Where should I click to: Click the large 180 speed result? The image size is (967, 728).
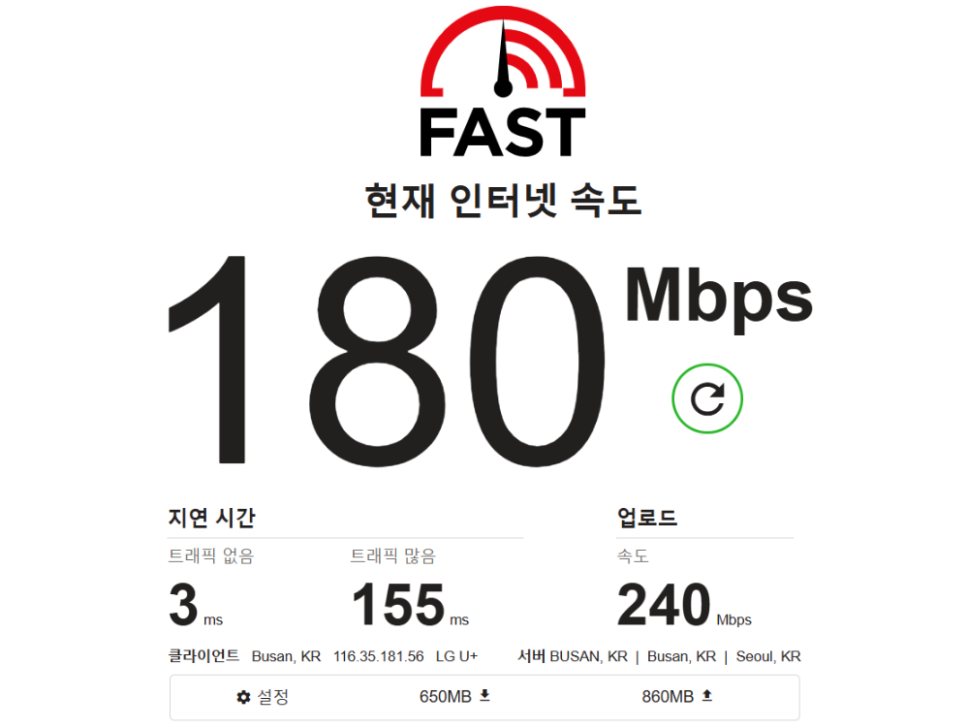click(387, 360)
